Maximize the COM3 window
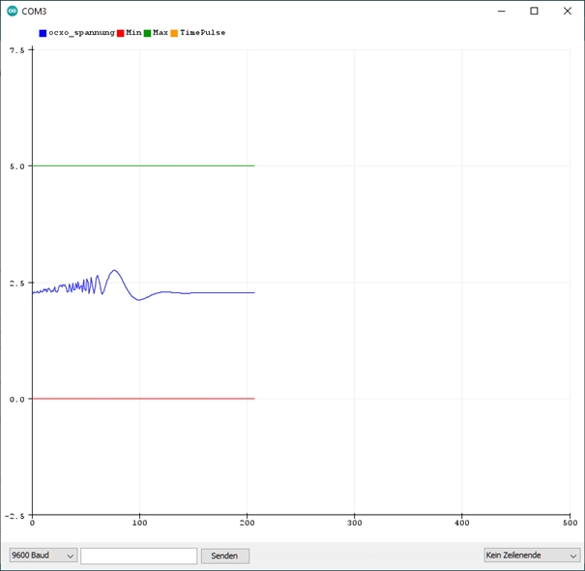Screen dimensions: 585x571 [x=535, y=12]
